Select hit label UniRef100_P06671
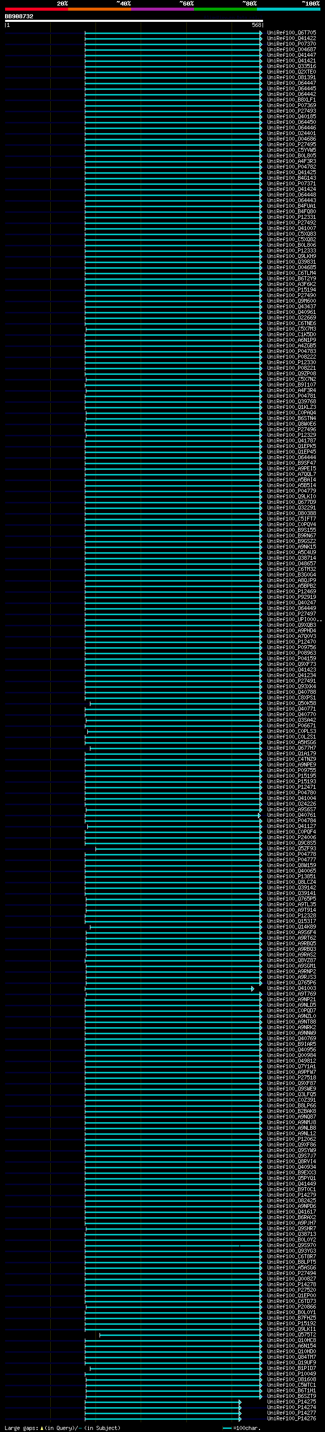 [291, 725]
